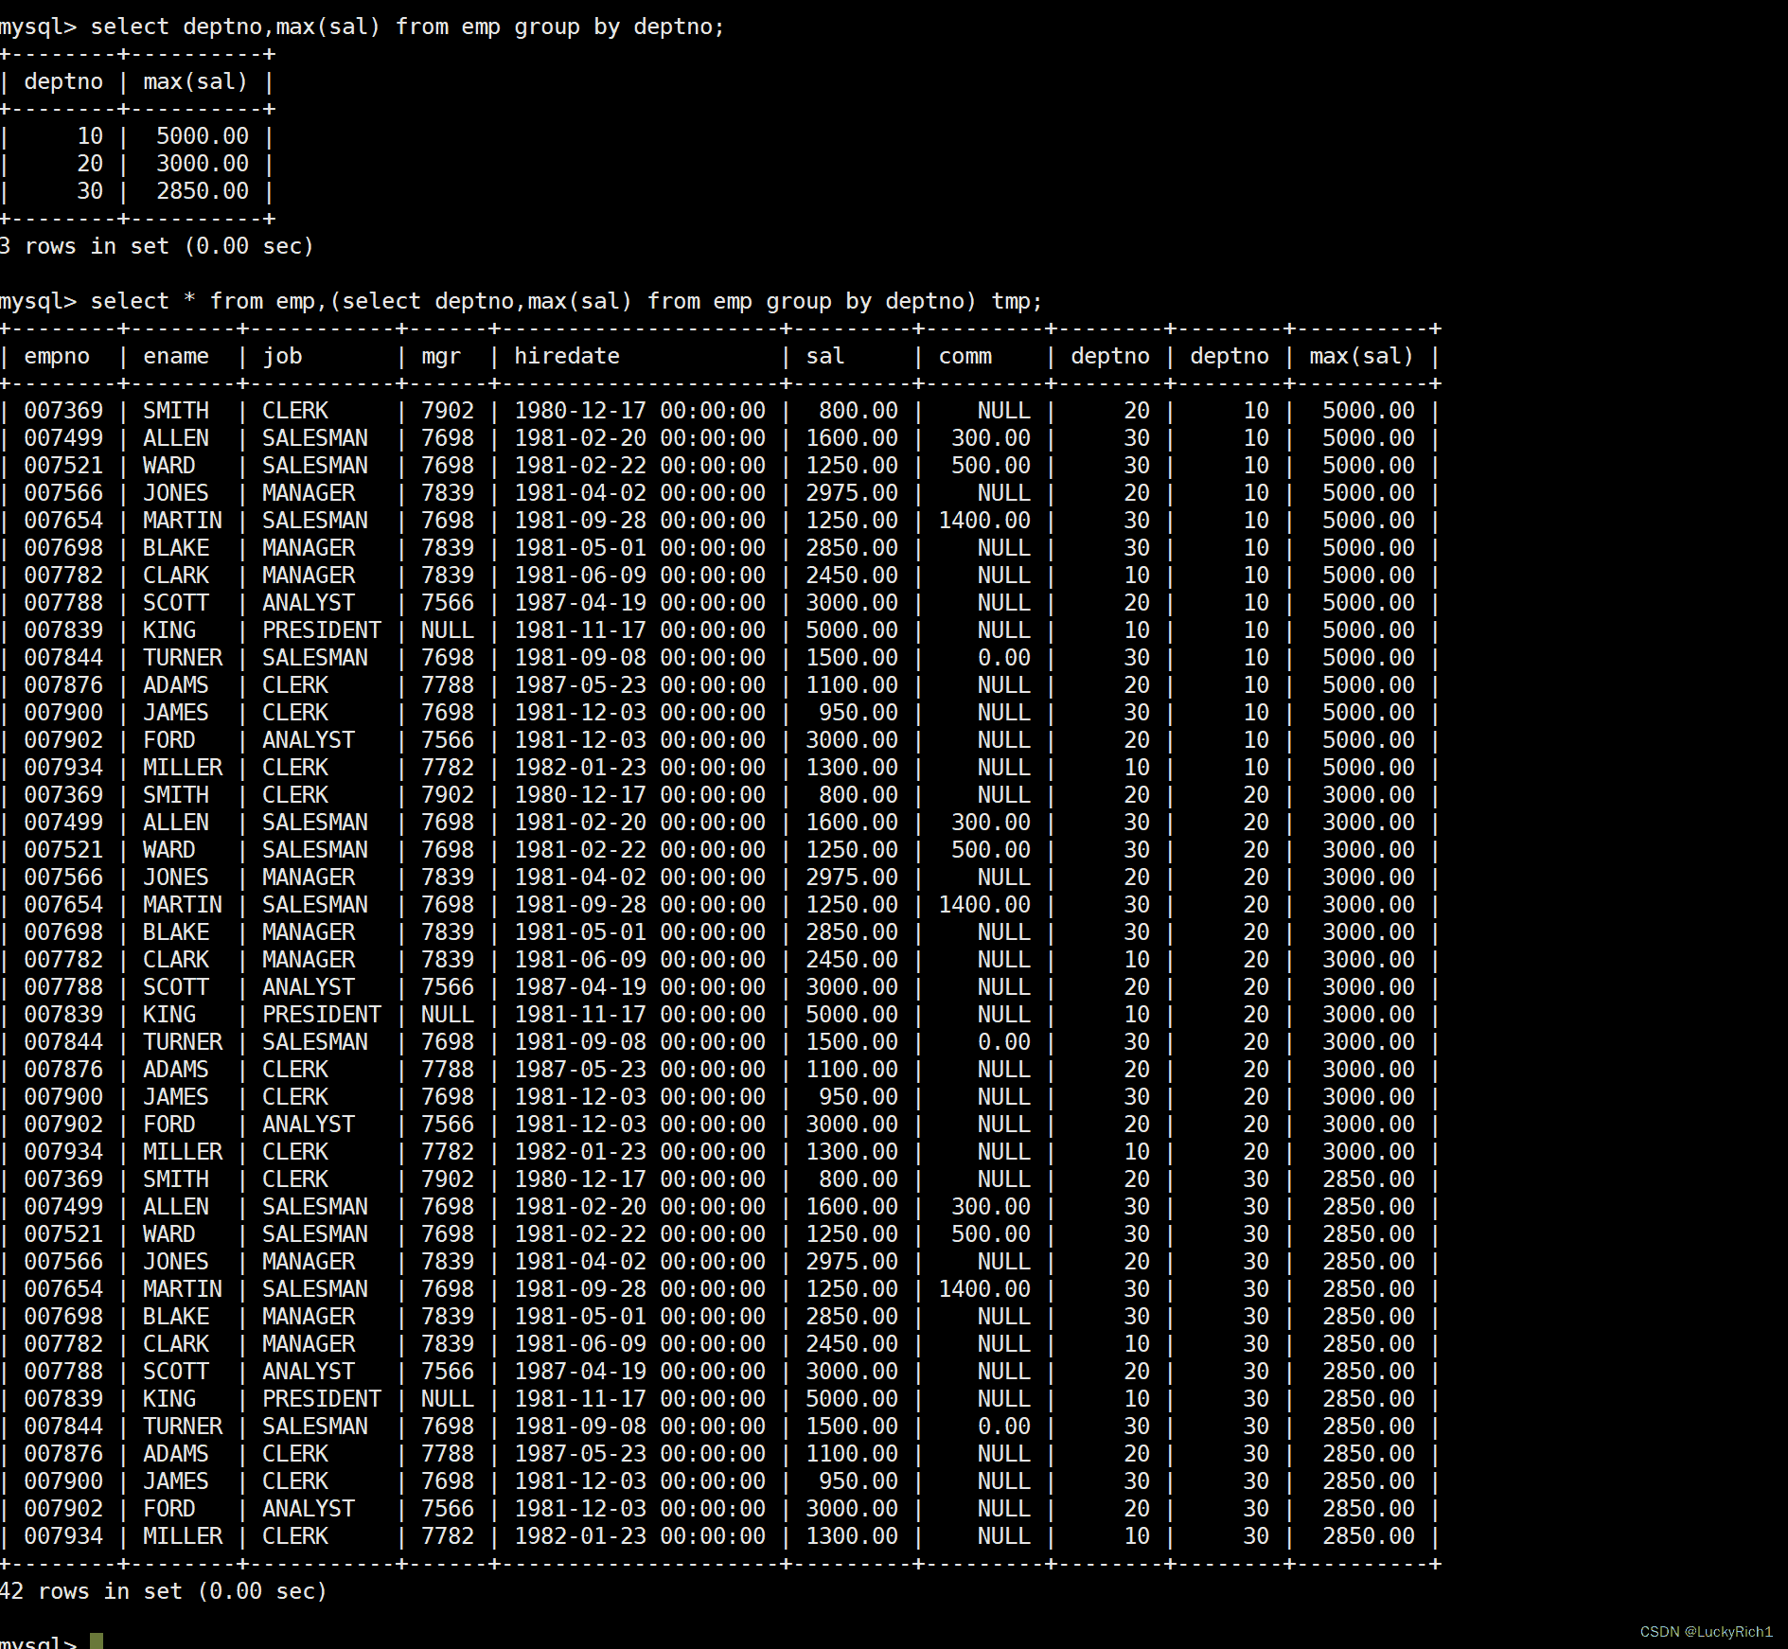Click the last MILLER entry in large table
The width and height of the screenshot is (1788, 1649).
point(183,1536)
